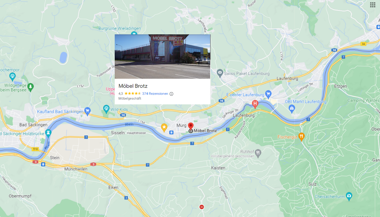Select the Cheisacherturm camera icon
Viewport: 380px width, 217px height.
pyautogui.click(x=349, y=196)
